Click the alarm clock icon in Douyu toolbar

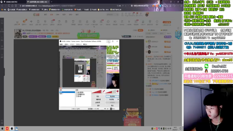[x=73, y=22]
